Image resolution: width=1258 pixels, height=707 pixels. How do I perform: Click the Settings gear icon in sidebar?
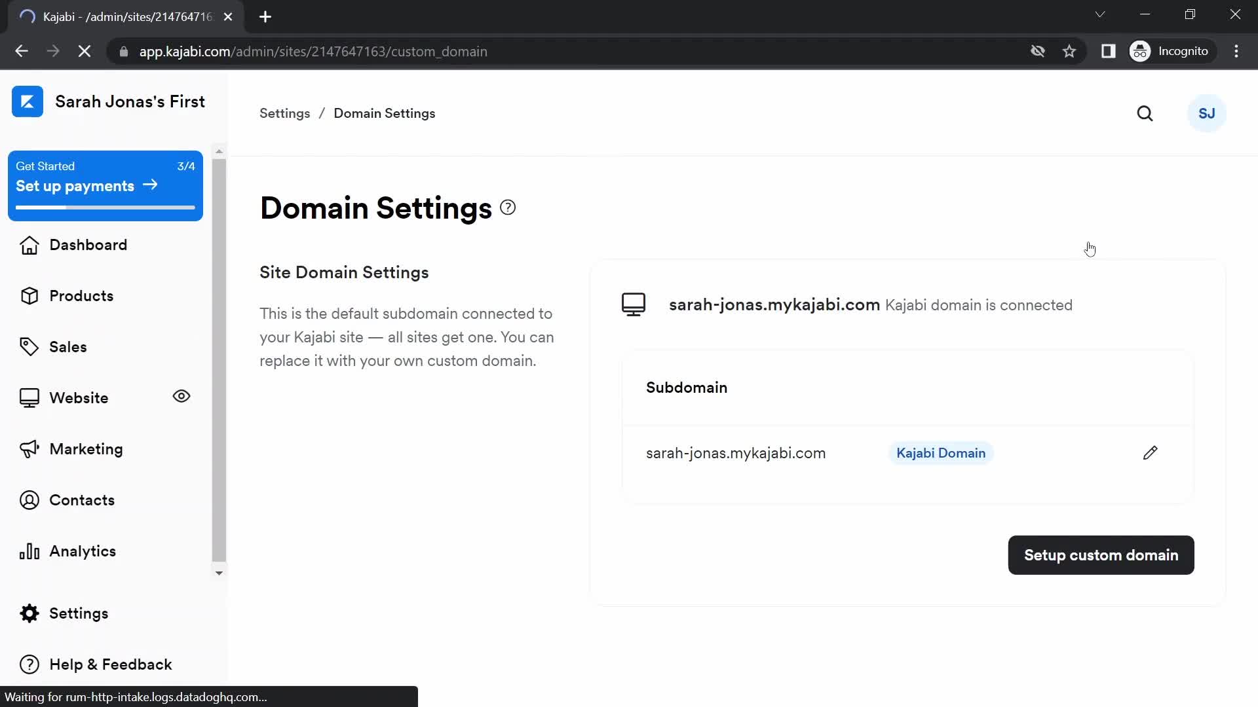29,614
